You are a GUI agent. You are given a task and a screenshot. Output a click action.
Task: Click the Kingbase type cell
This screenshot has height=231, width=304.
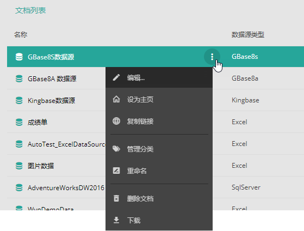click(245, 100)
